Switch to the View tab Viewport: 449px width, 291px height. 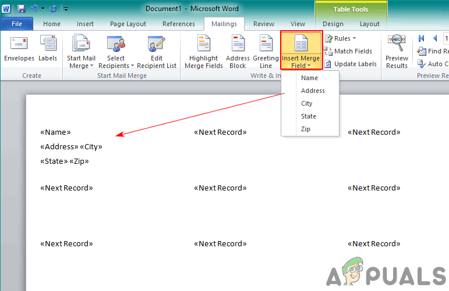(x=298, y=24)
